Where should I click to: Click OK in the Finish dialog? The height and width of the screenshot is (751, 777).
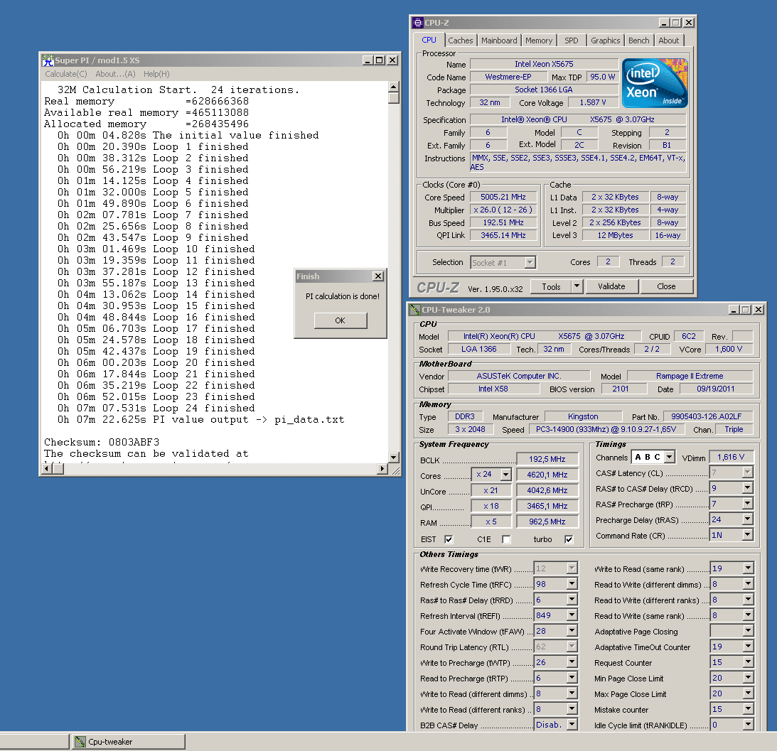coord(341,320)
